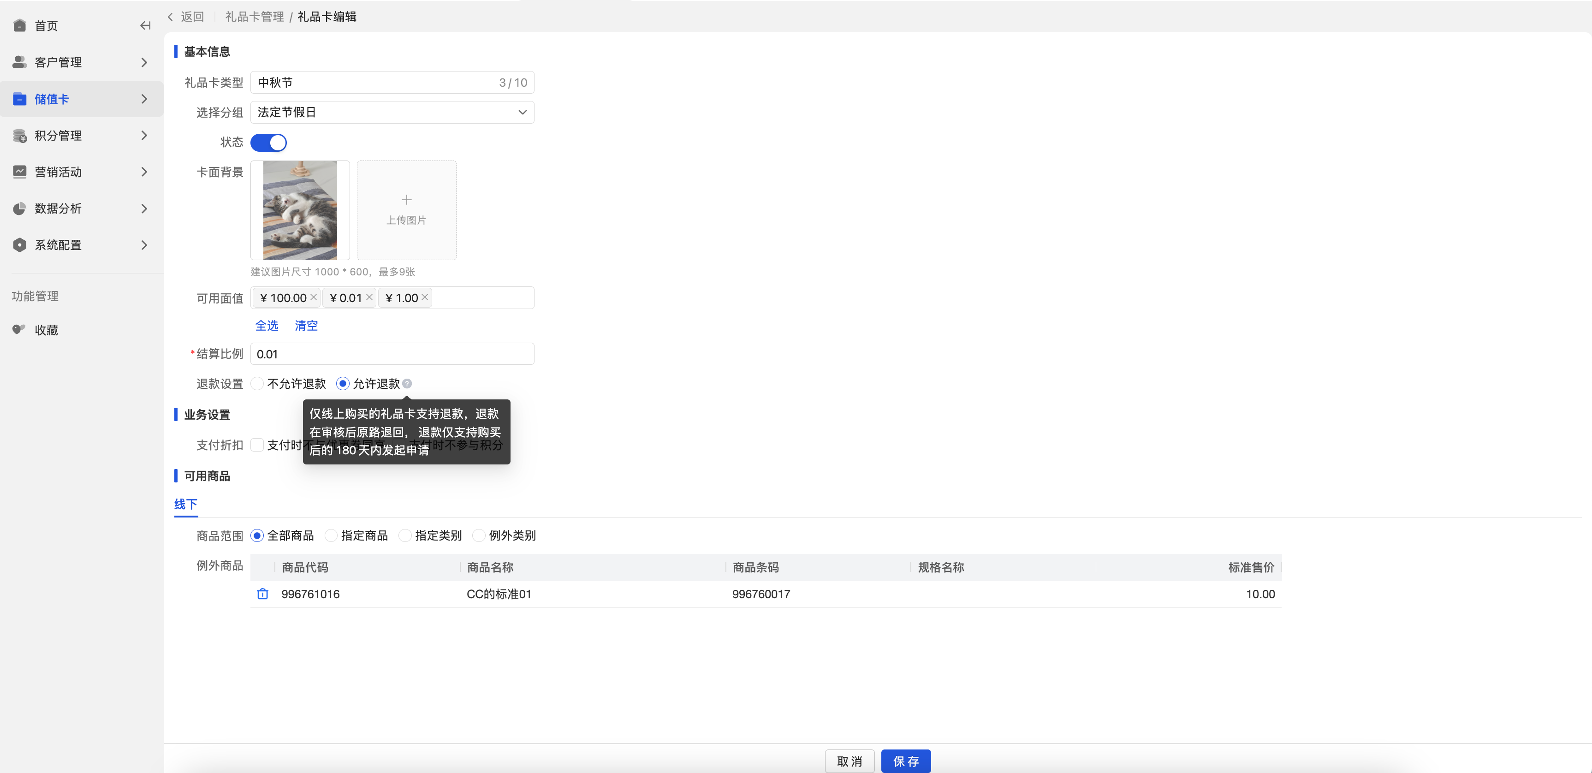Open 数据分析 menu item
Viewport: 1592px width, 773px height.
[x=58, y=208]
